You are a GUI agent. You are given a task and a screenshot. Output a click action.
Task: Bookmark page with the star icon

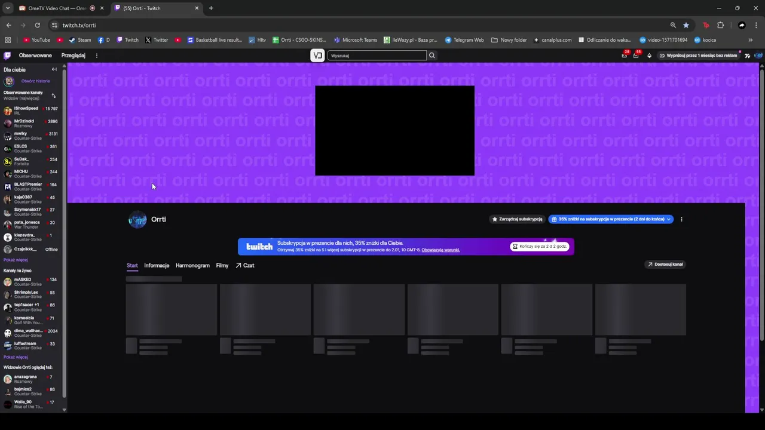click(686, 25)
